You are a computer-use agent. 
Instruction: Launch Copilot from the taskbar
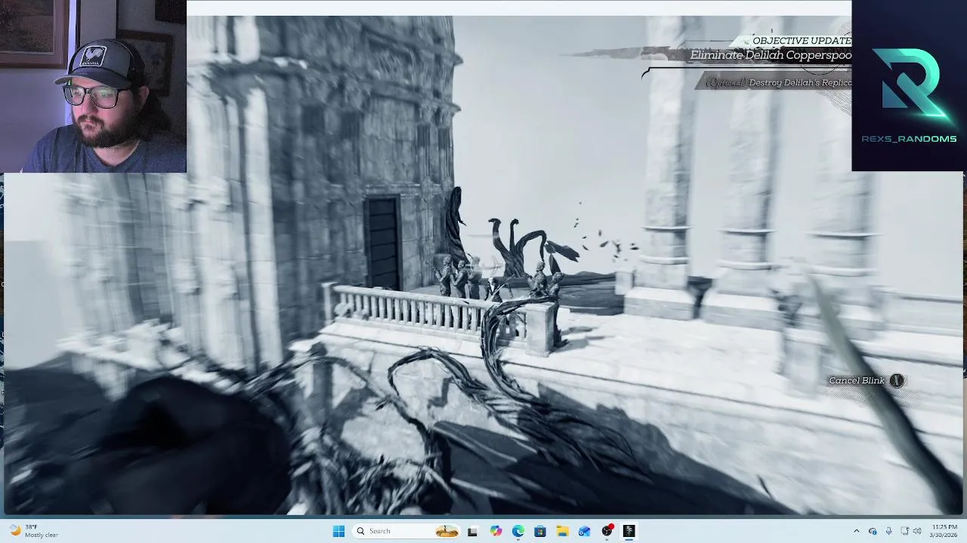(496, 531)
